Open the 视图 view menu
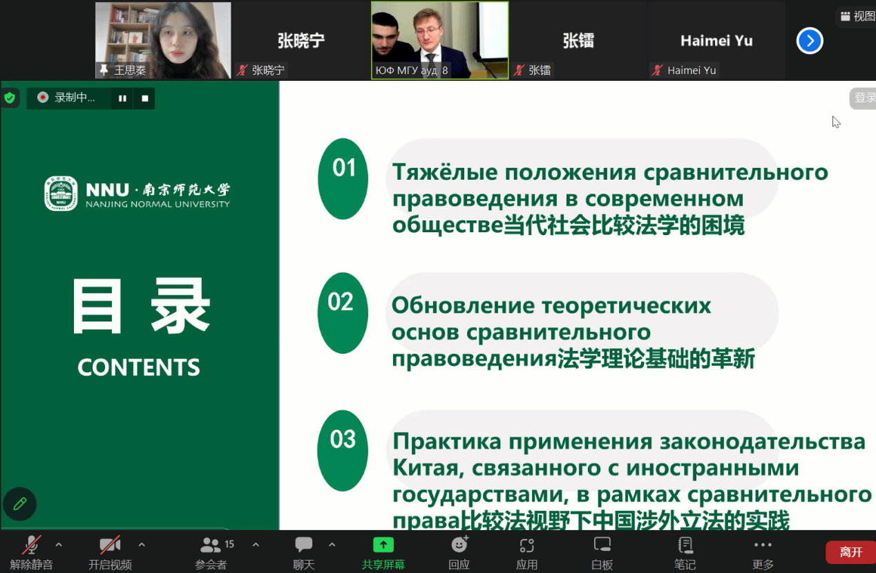The height and width of the screenshot is (573, 876). tap(857, 16)
